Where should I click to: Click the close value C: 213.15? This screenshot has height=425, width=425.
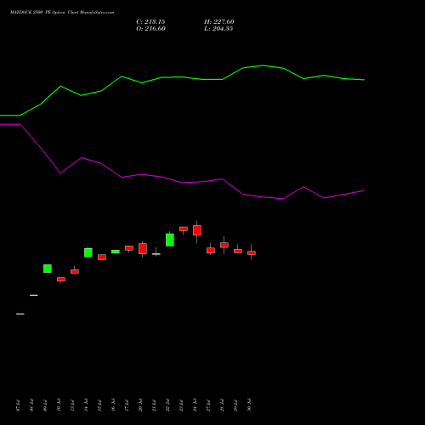150,22
